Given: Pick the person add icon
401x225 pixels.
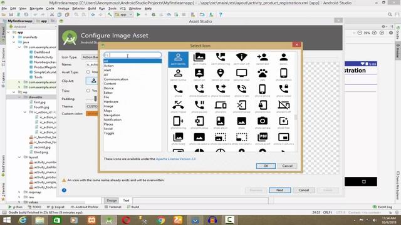Looking at the screenshot, I should coord(263,57).
